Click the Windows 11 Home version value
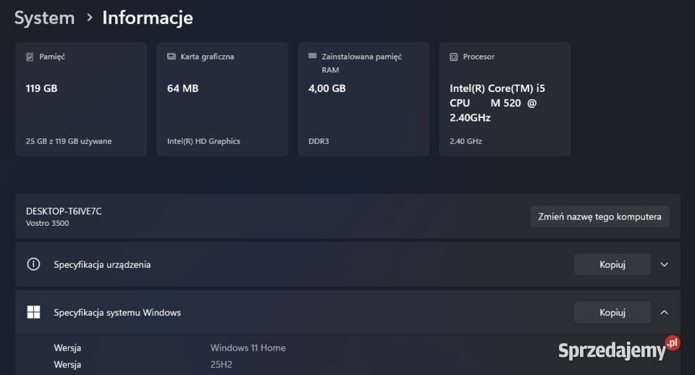 point(248,347)
